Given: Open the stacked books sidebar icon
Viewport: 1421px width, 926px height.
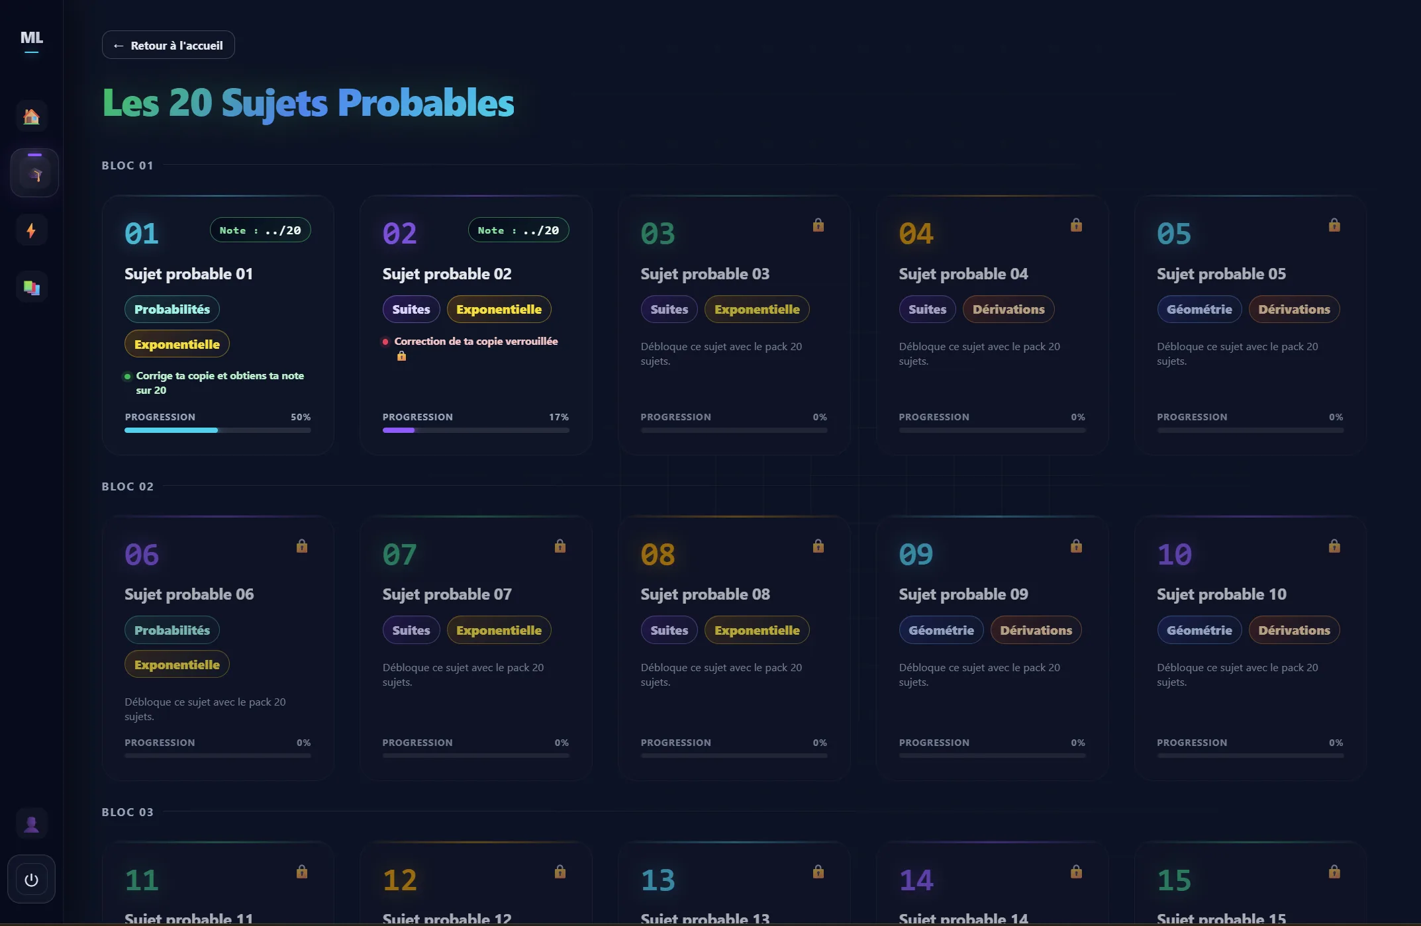Looking at the screenshot, I should pos(31,287).
